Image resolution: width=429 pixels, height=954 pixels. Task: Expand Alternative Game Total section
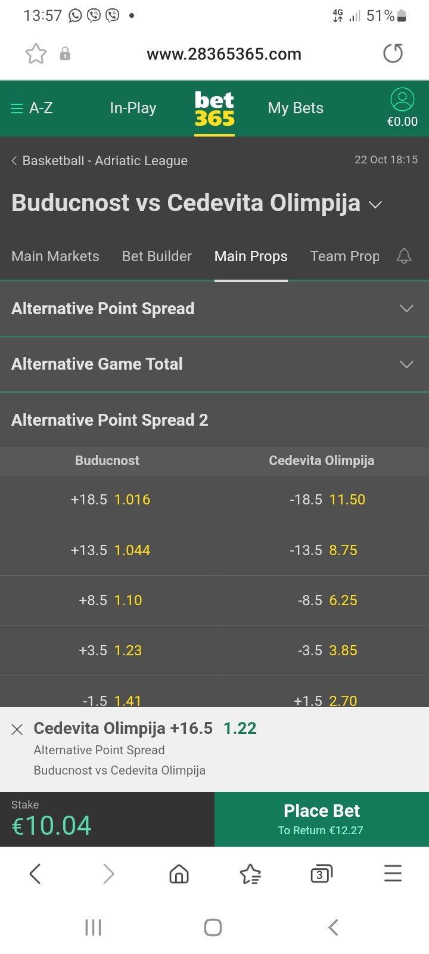tap(214, 364)
